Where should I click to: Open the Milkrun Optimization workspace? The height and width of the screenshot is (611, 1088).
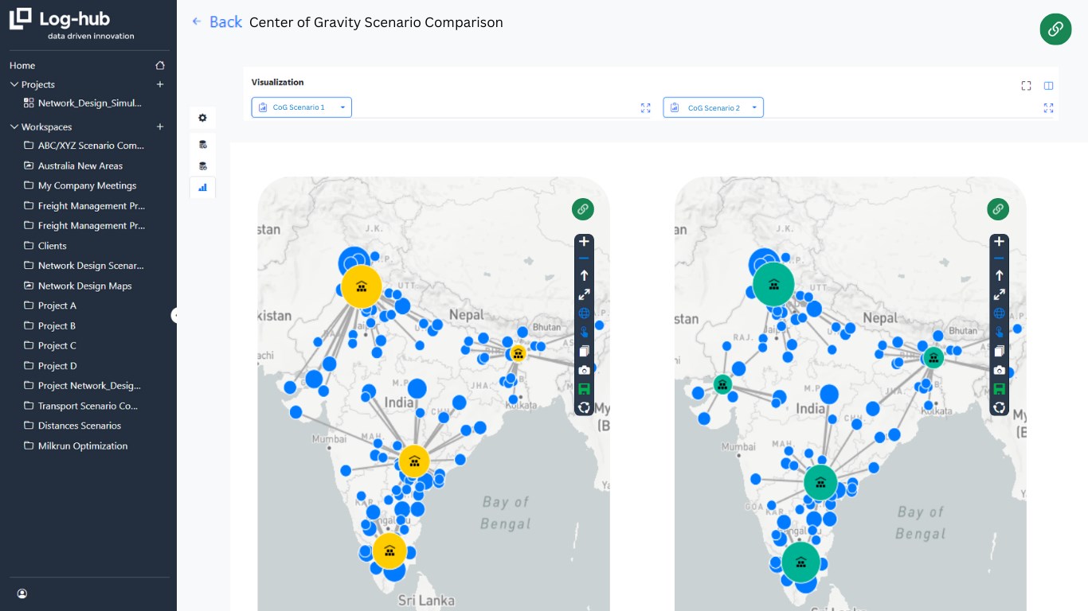pyautogui.click(x=83, y=446)
